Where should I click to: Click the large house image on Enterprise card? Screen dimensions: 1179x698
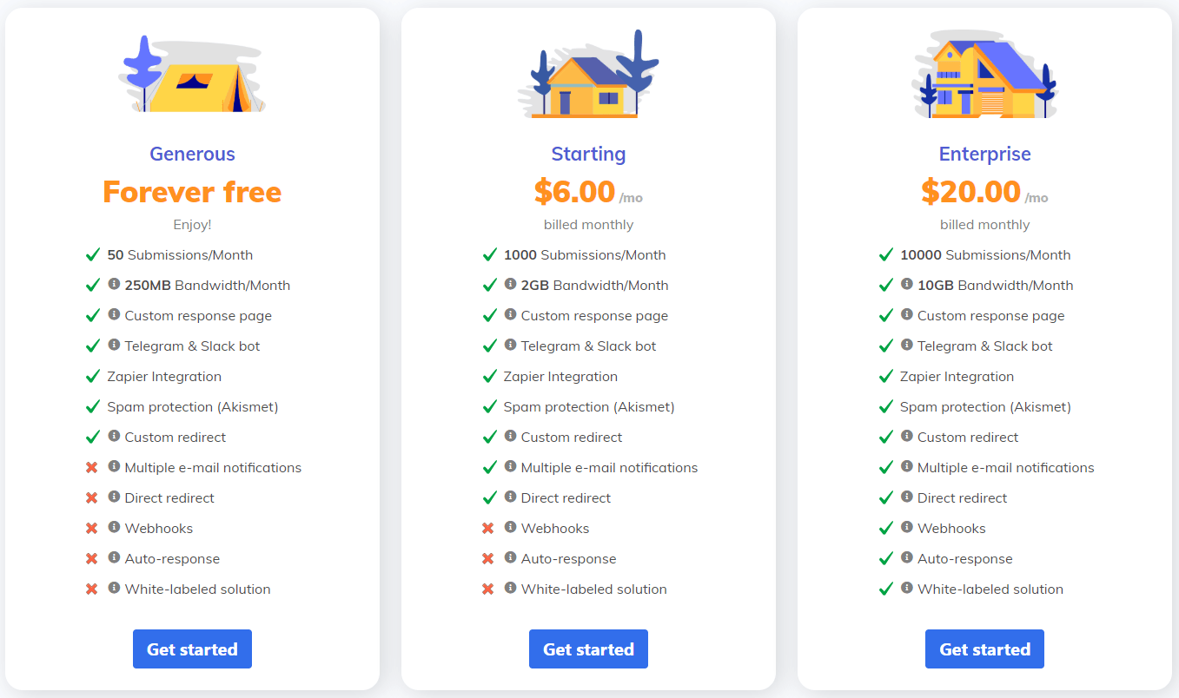click(x=984, y=74)
